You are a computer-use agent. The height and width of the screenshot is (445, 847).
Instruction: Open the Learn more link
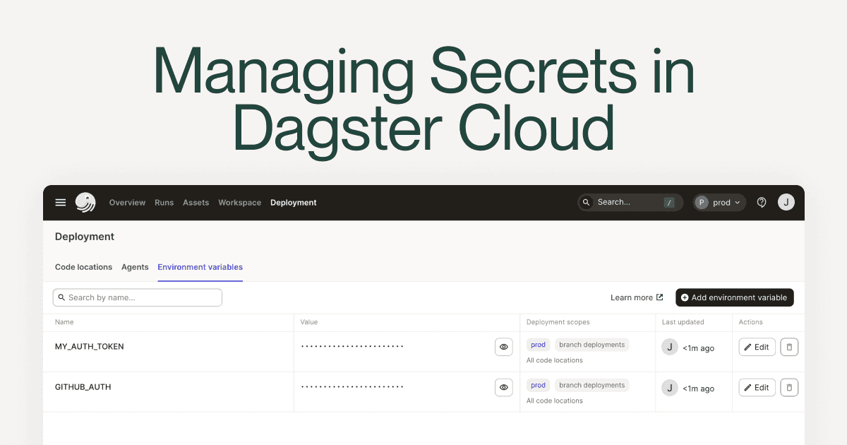click(636, 297)
